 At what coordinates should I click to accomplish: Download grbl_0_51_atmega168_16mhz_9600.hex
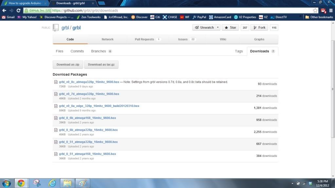(x=87, y=154)
